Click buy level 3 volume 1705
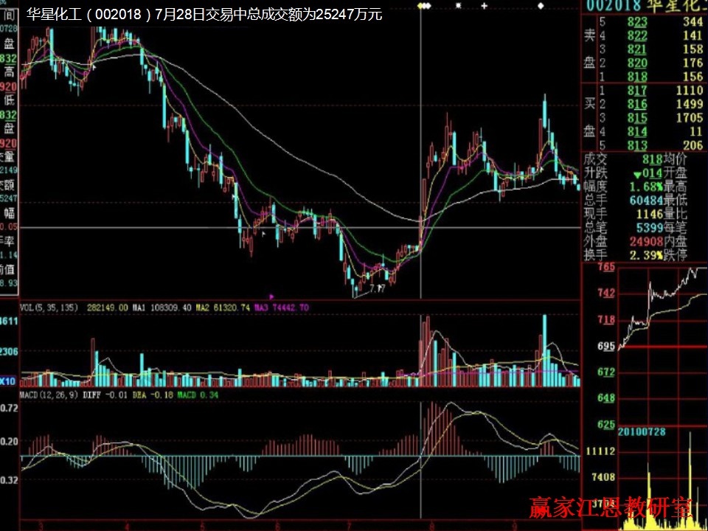 tap(689, 118)
